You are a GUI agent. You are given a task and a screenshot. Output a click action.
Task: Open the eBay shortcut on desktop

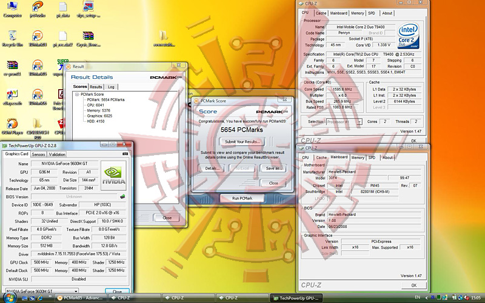point(12,97)
